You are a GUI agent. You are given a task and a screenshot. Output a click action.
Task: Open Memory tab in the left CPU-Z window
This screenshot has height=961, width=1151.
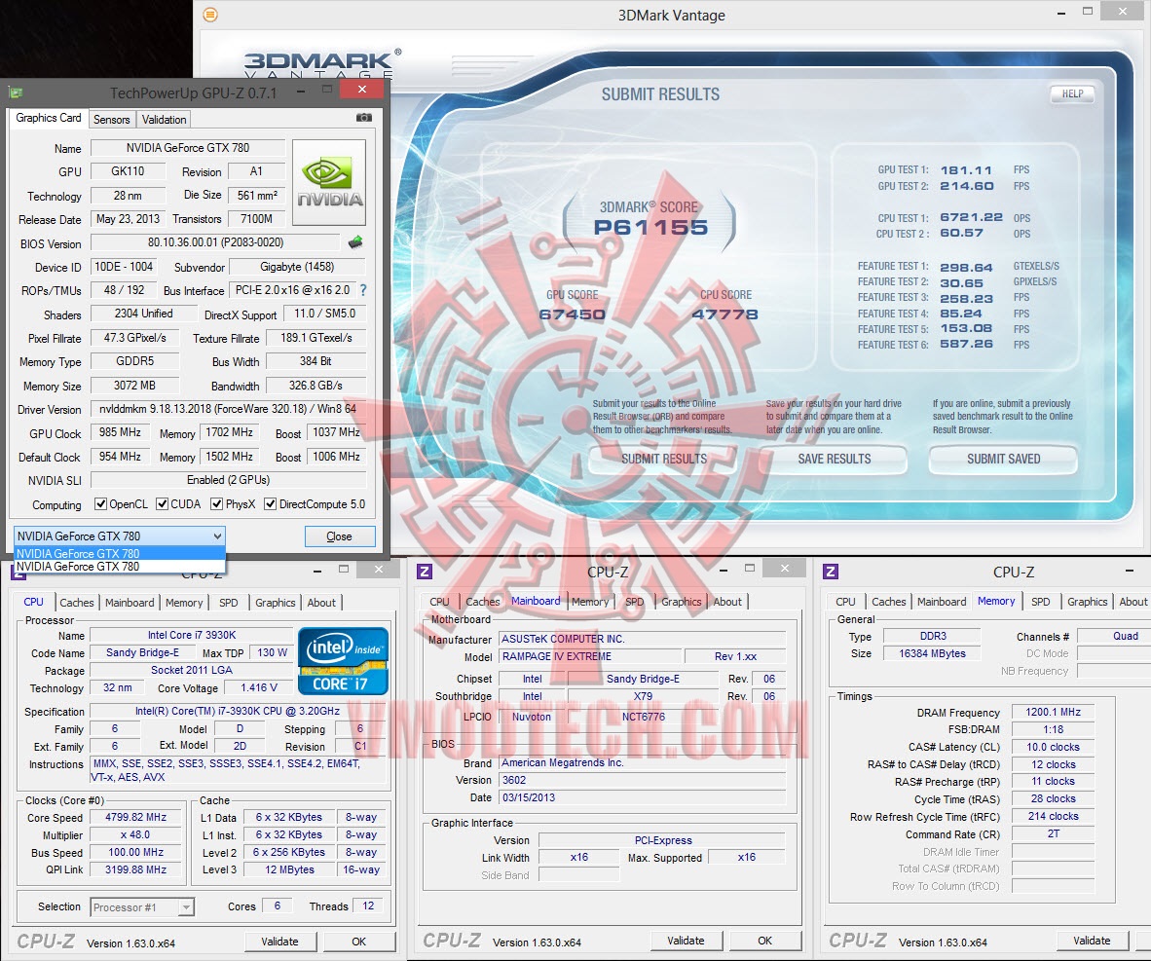coord(183,602)
